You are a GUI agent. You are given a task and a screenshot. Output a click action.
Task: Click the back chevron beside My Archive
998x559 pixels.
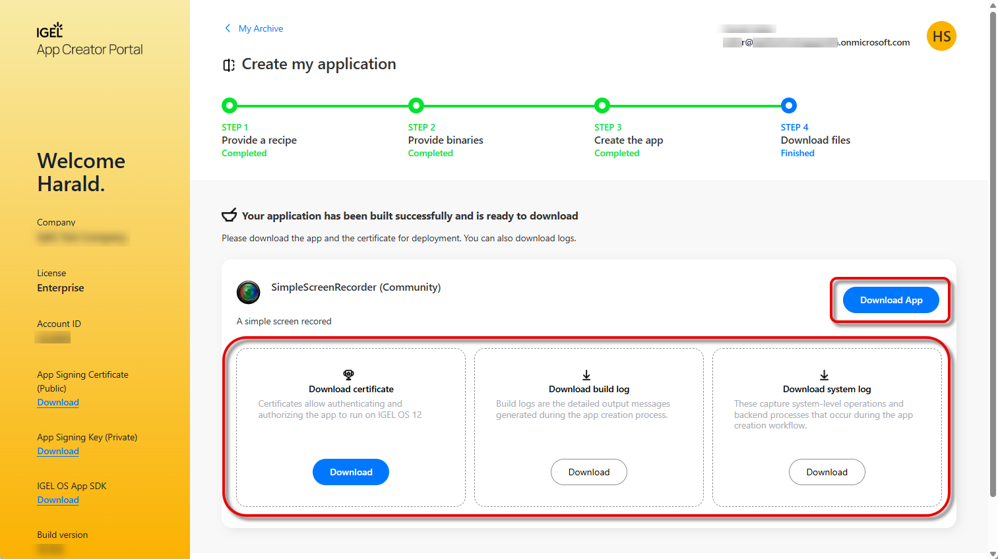tap(228, 28)
